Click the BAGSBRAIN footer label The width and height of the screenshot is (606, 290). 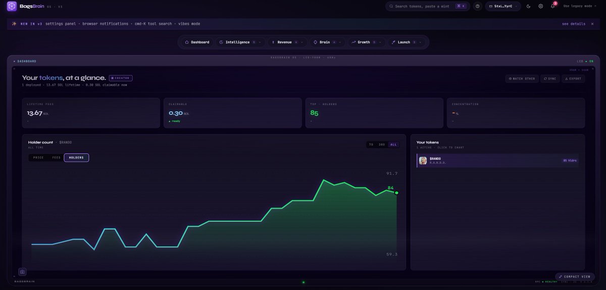point(24,281)
